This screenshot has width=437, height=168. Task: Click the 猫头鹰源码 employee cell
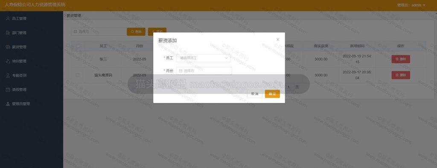[x=103, y=75]
